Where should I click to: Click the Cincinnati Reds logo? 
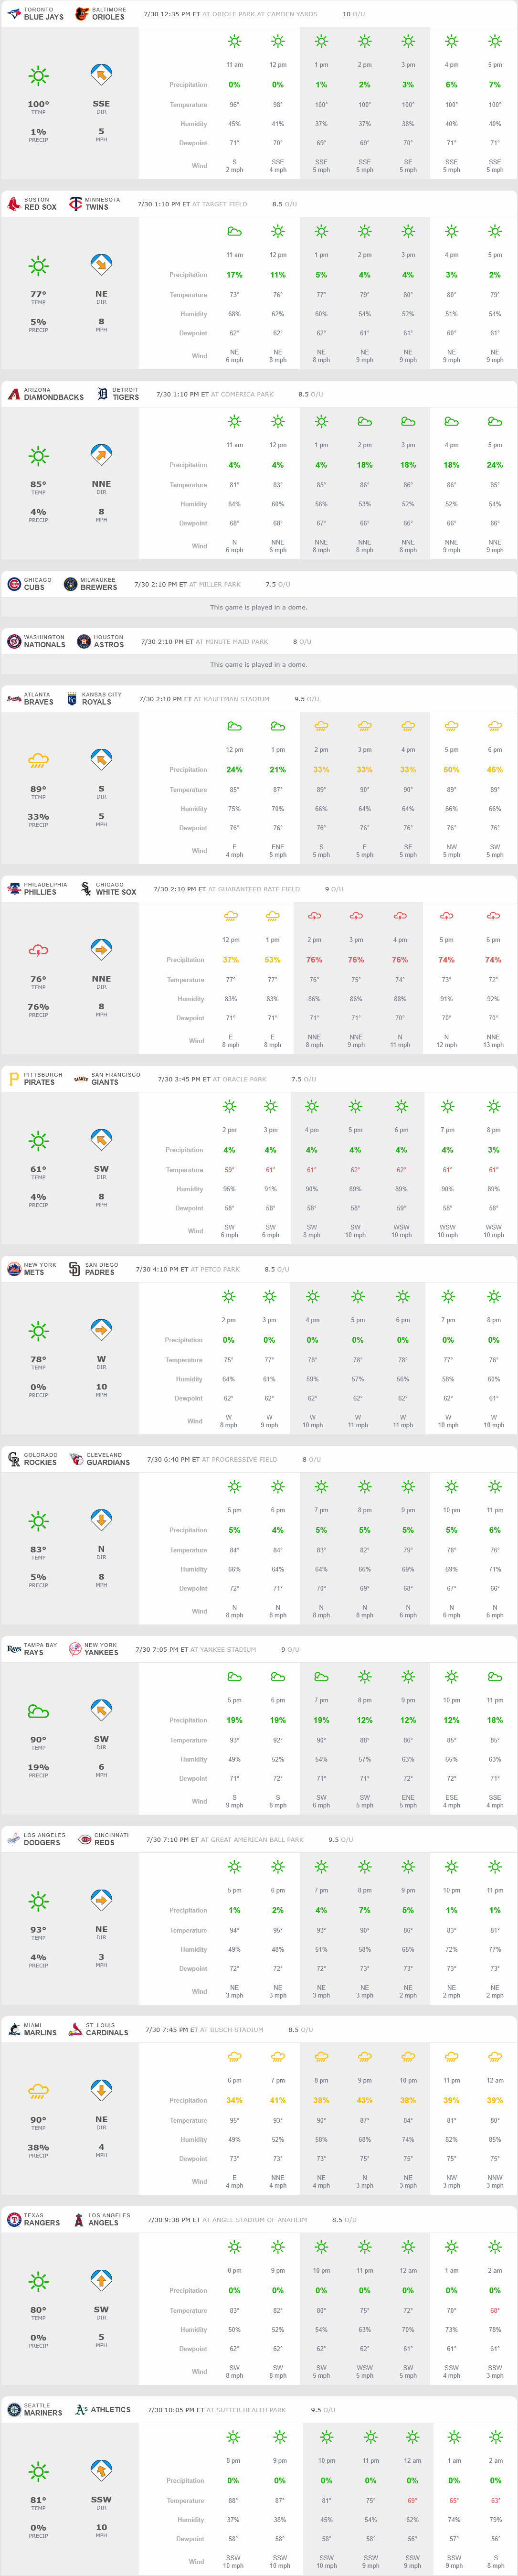[x=85, y=1839]
